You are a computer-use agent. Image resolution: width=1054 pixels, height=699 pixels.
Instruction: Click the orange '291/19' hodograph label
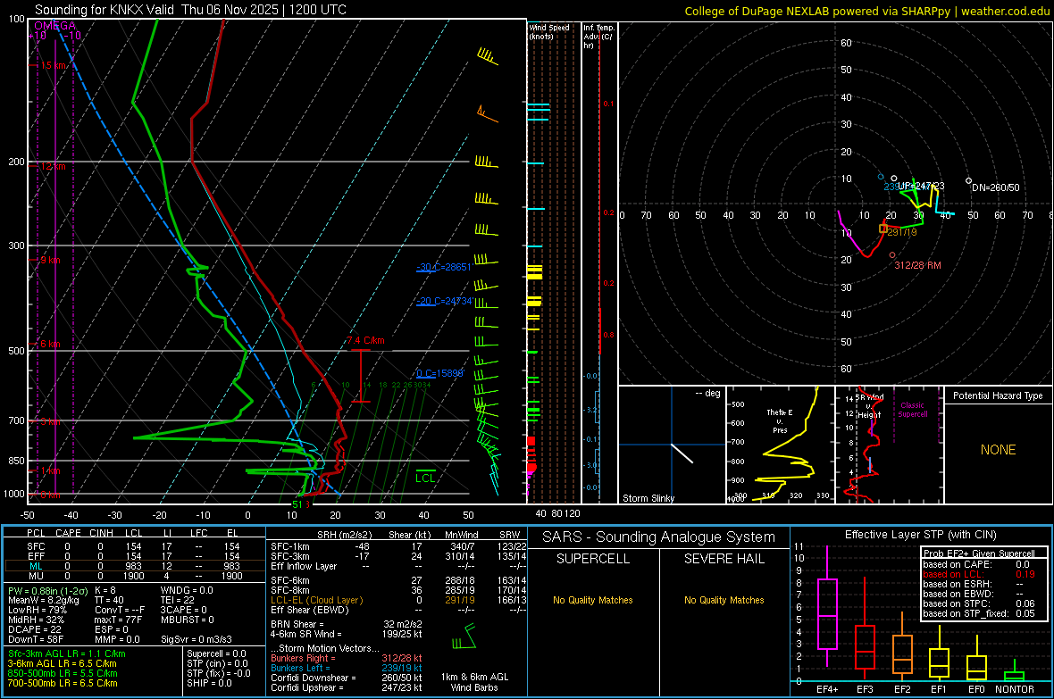[x=902, y=232]
